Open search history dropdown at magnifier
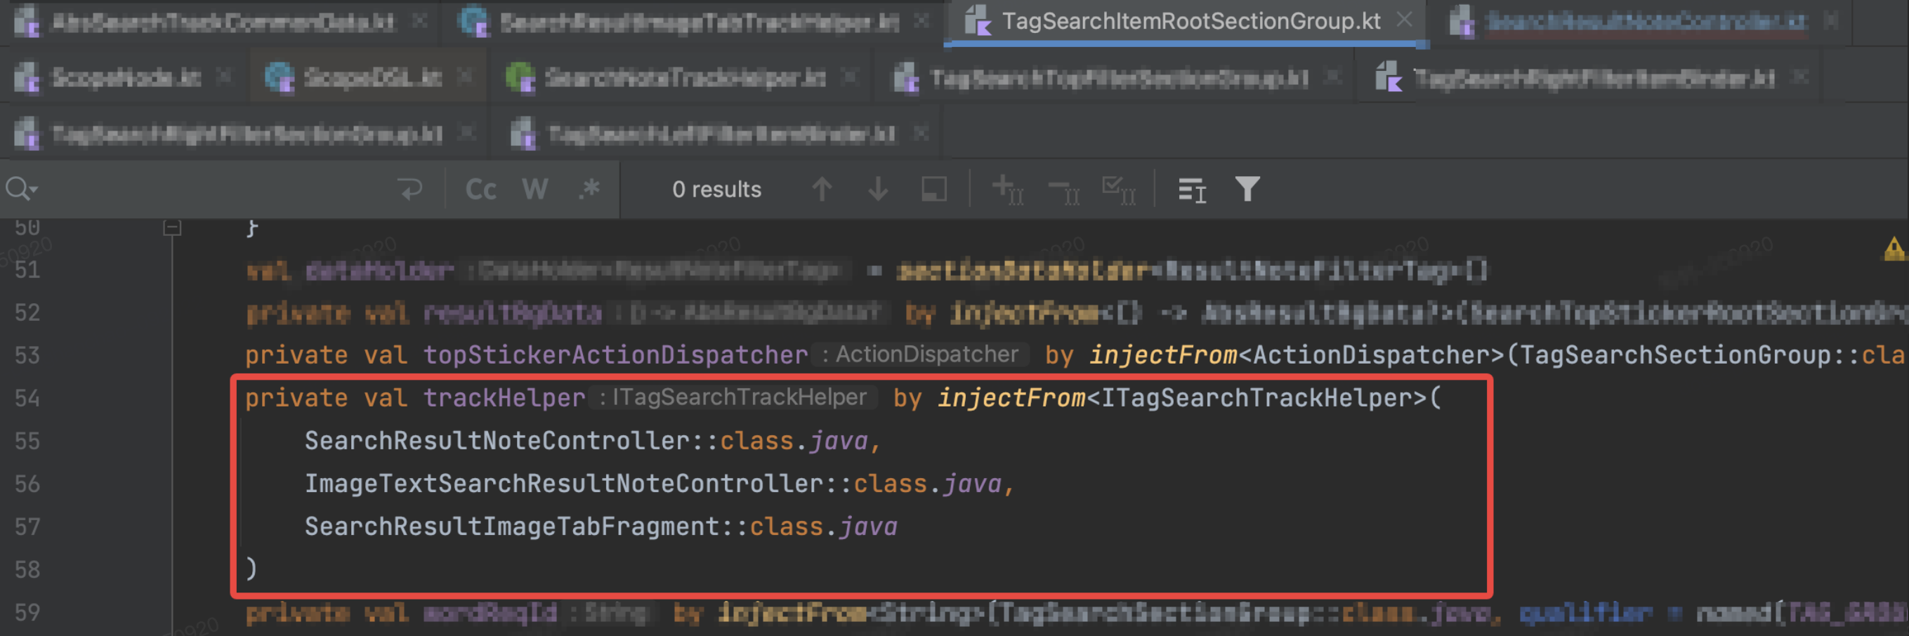The image size is (1909, 636). click(x=22, y=190)
